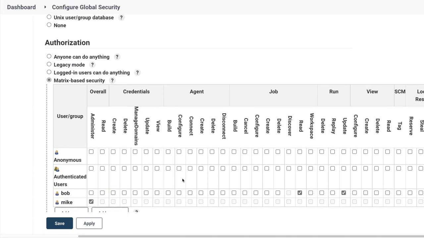Click the Discover column label

pos(290,126)
